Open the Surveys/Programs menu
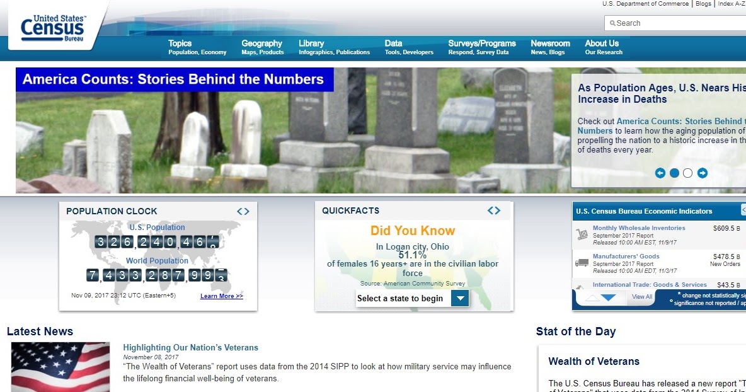Image resolution: width=746 pixels, height=392 pixels. pos(482,47)
